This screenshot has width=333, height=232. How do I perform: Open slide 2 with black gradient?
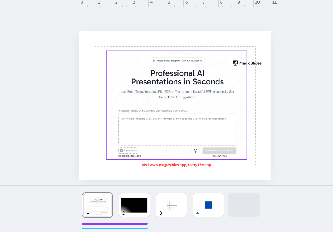pos(134,205)
